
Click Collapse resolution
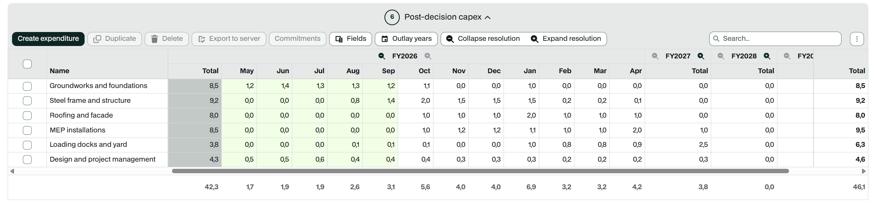(x=483, y=39)
